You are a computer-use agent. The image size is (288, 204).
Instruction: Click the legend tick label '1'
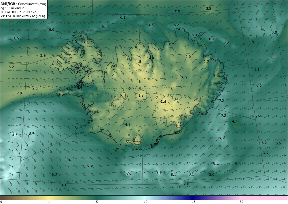point(49,202)
